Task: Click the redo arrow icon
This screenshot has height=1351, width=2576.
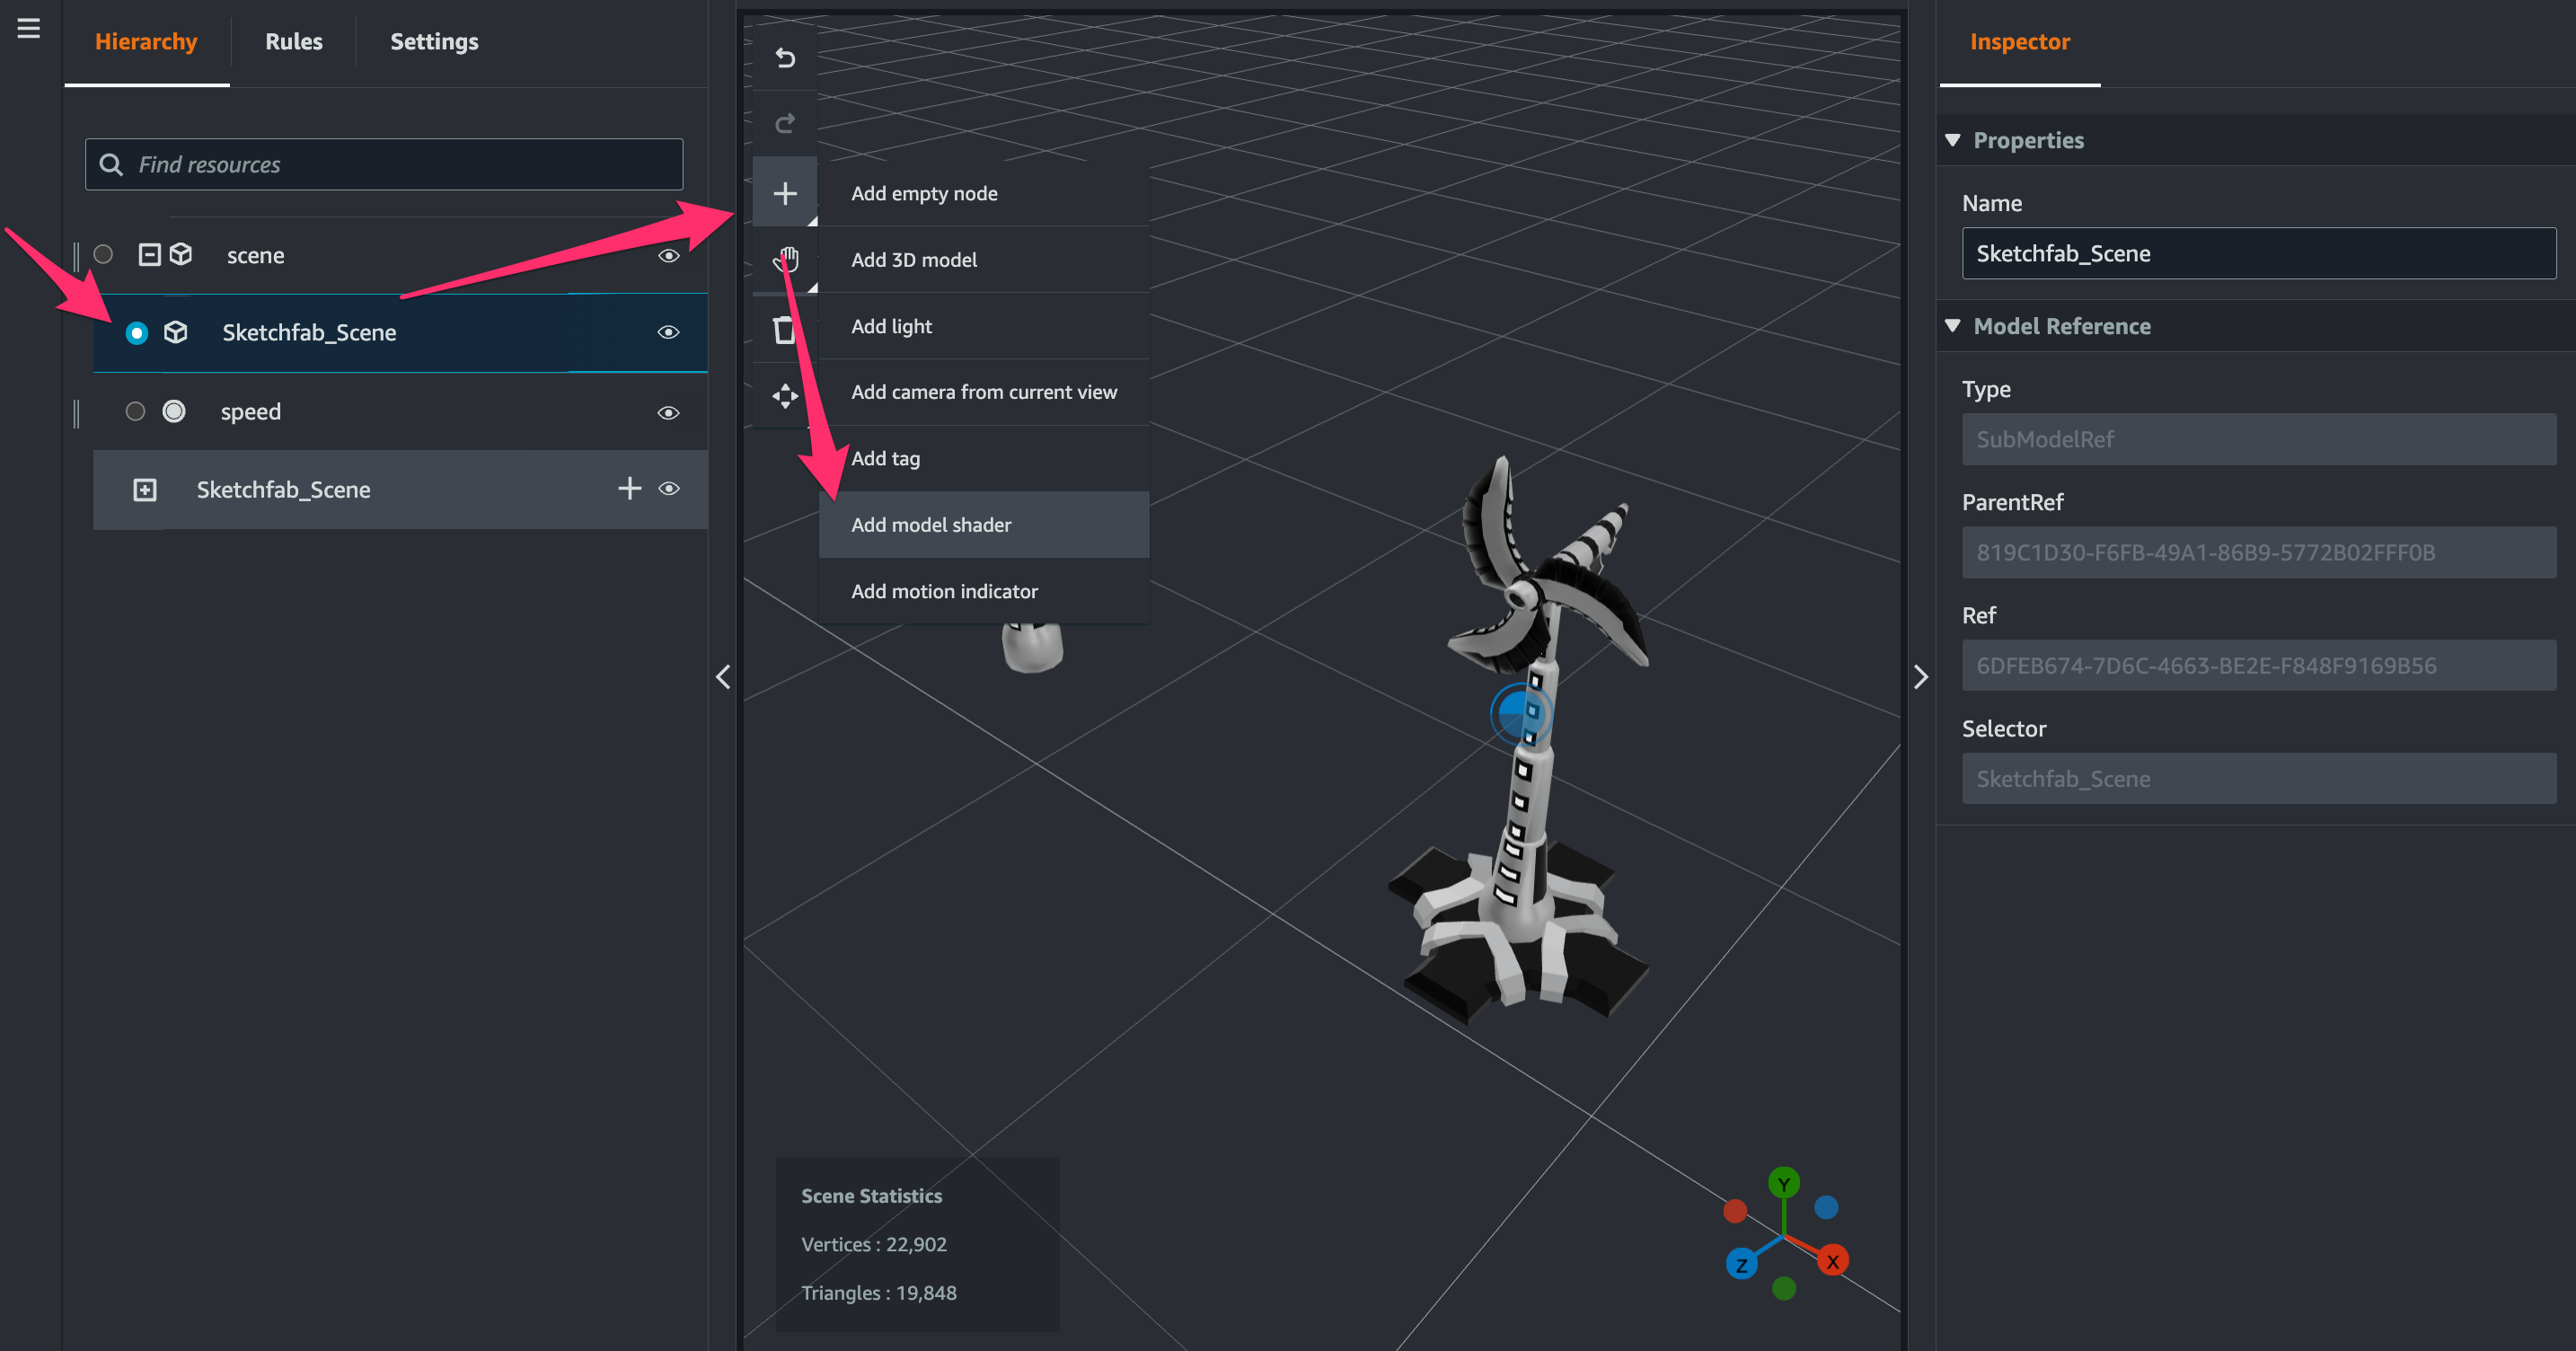Action: pos(785,123)
